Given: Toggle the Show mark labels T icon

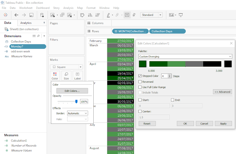Looking at the screenshot, I should tap(127, 15).
